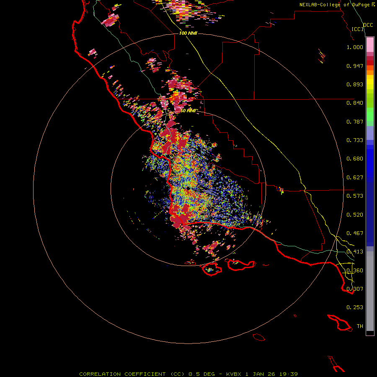Pick the gray color bar segment
The image size is (377, 377).
coord(370,291)
